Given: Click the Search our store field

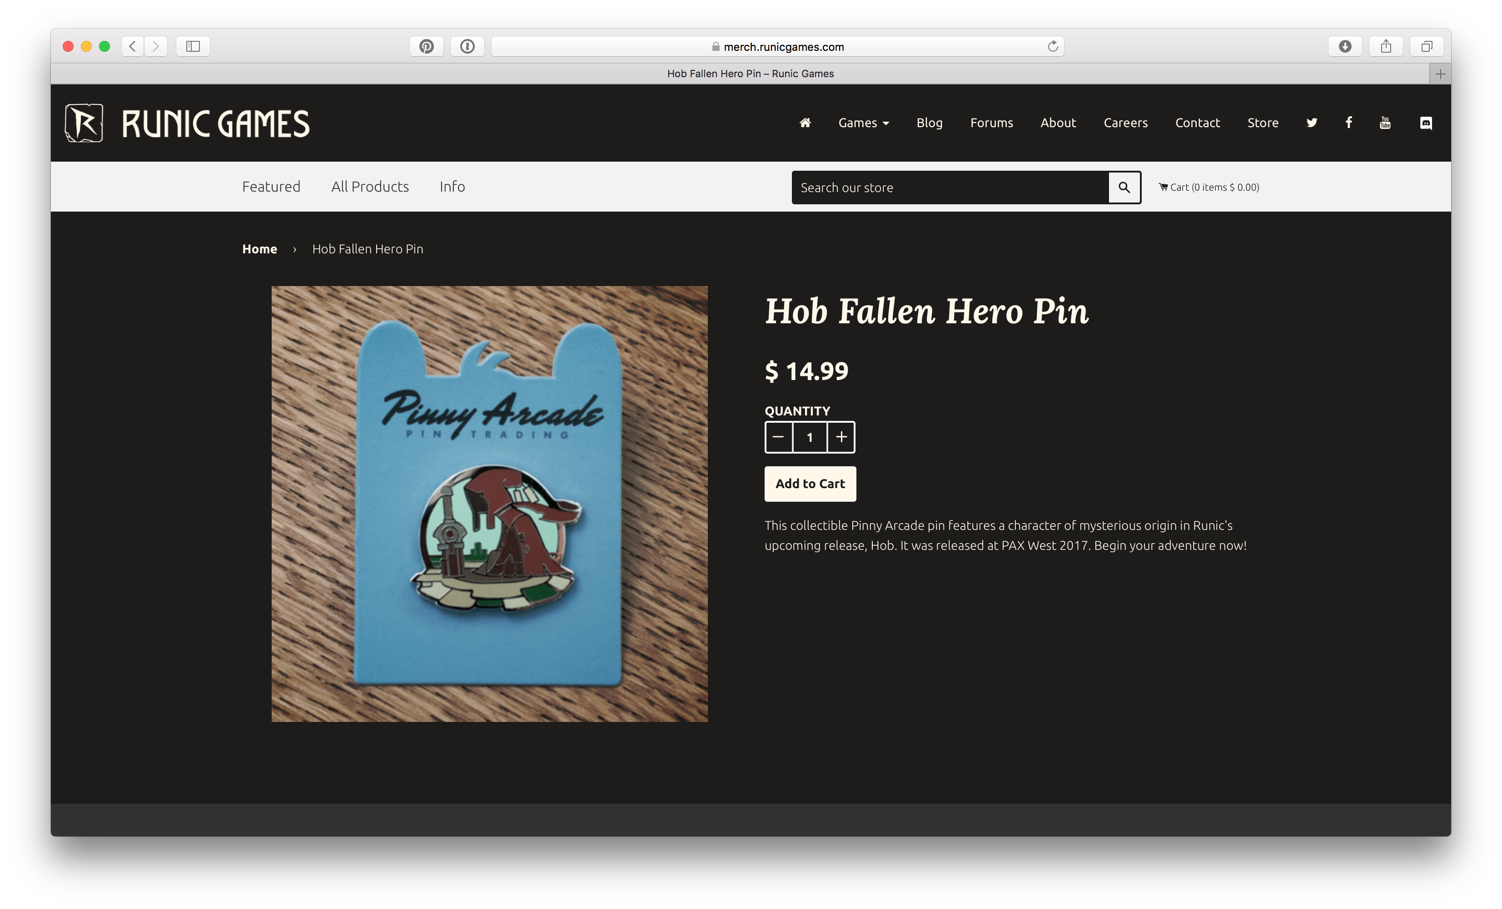Looking at the screenshot, I should point(949,187).
